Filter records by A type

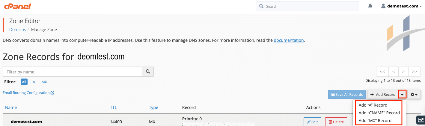[x=34, y=82]
